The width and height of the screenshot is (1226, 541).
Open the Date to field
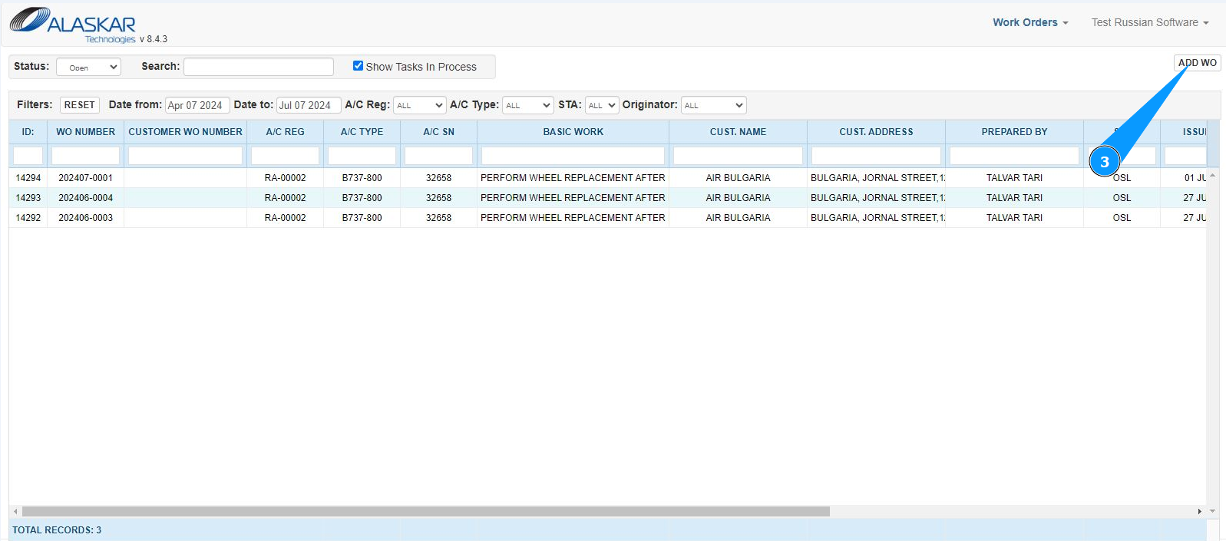(309, 105)
